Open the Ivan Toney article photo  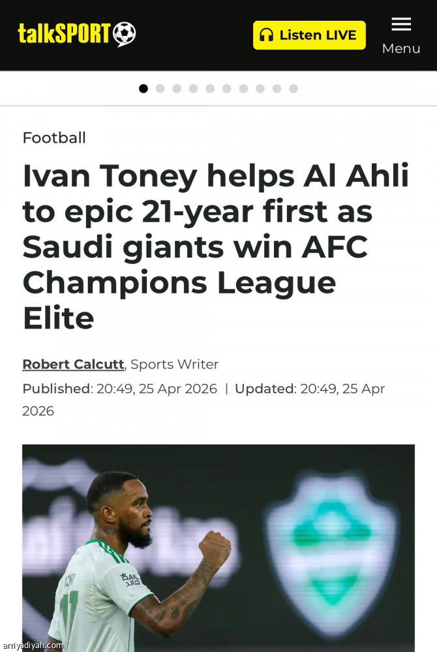point(218,548)
